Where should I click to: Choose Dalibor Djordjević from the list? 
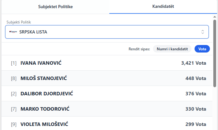coord(47,94)
